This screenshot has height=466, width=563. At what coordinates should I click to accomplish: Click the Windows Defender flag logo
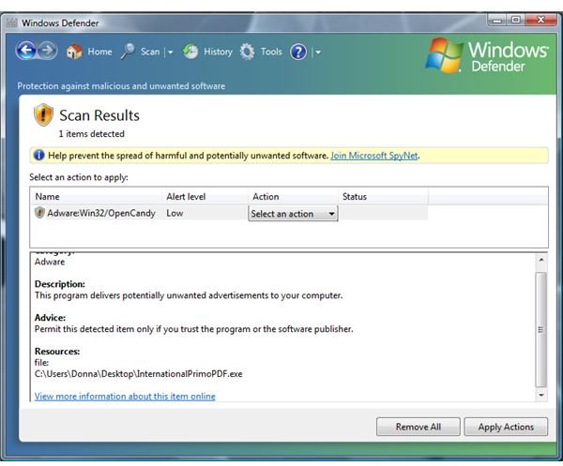444,55
